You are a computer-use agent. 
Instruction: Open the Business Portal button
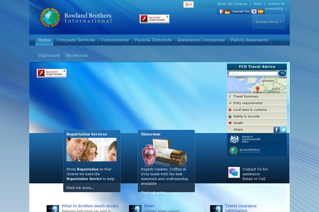(268, 22)
